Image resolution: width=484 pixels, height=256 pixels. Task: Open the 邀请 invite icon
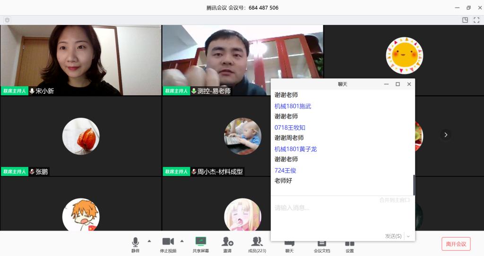[227, 244]
